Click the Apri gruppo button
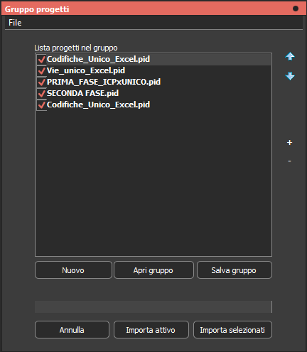The height and width of the screenshot is (352, 307). [x=153, y=270]
